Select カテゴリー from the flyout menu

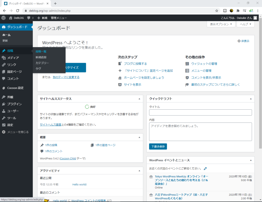(x=42, y=63)
